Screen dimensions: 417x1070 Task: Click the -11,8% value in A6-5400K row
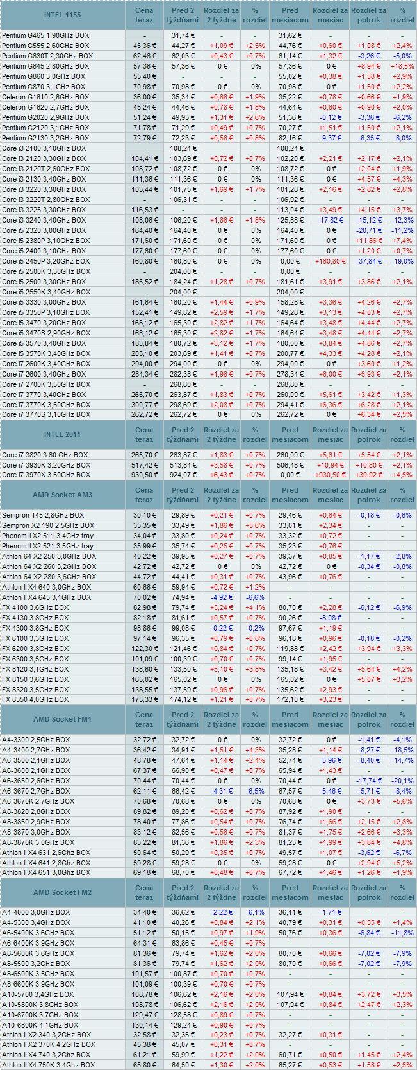point(402,933)
